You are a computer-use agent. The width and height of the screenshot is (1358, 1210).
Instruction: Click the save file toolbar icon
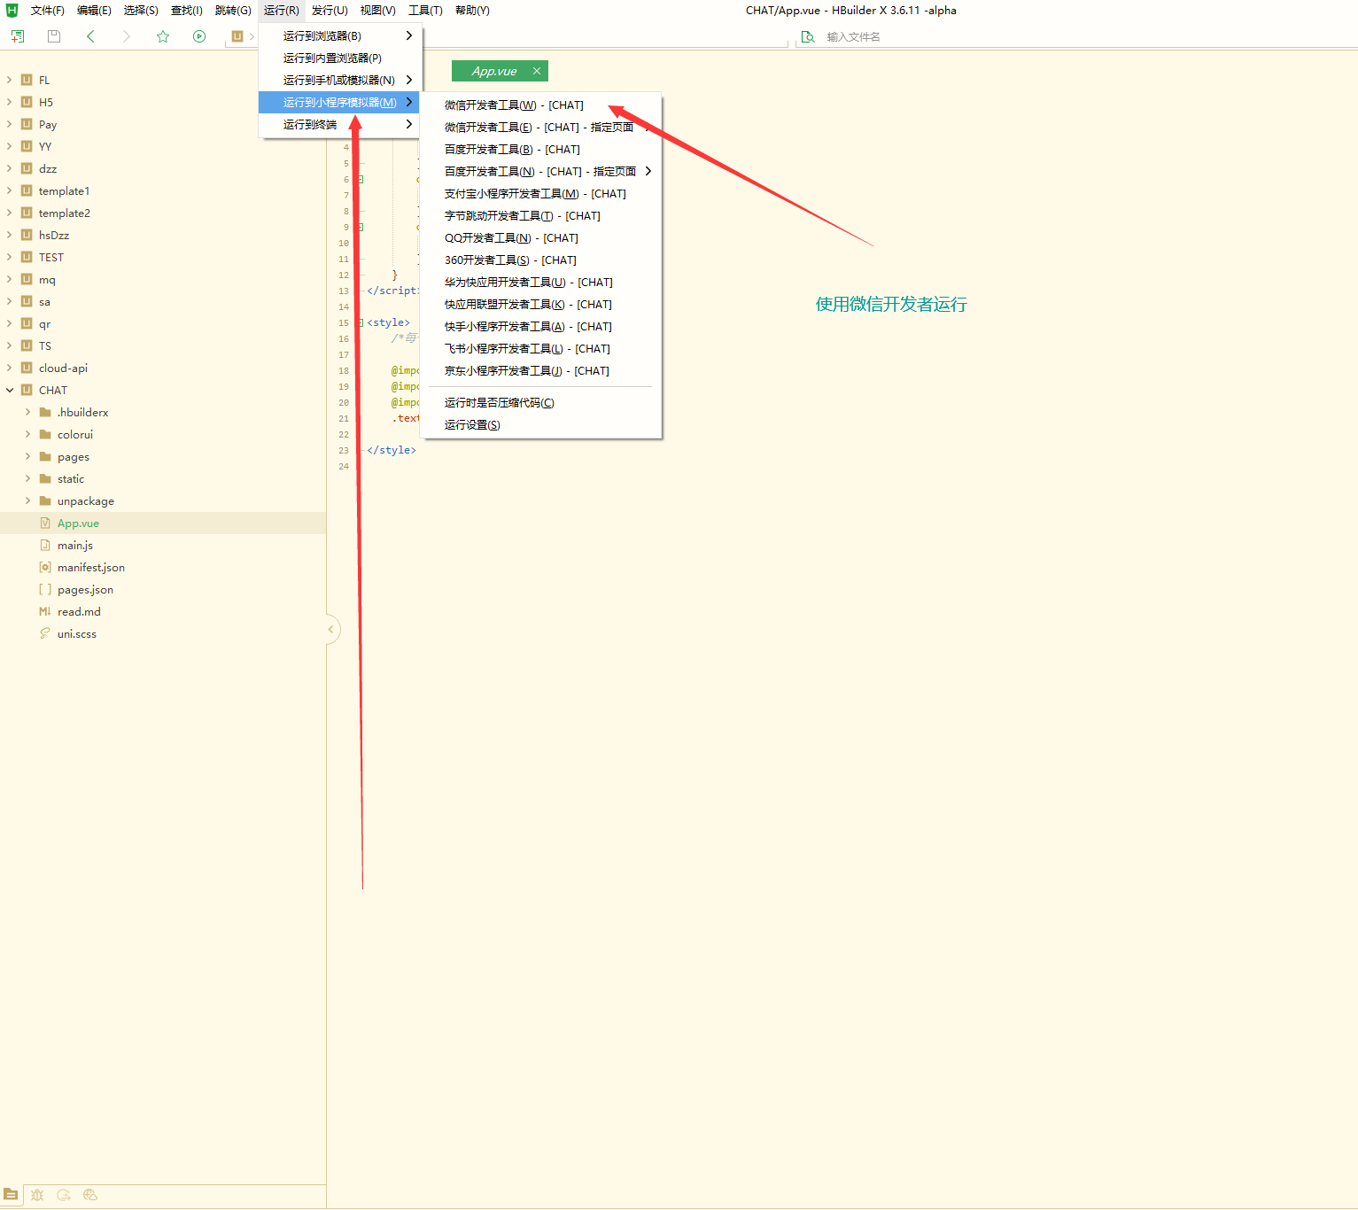click(54, 36)
